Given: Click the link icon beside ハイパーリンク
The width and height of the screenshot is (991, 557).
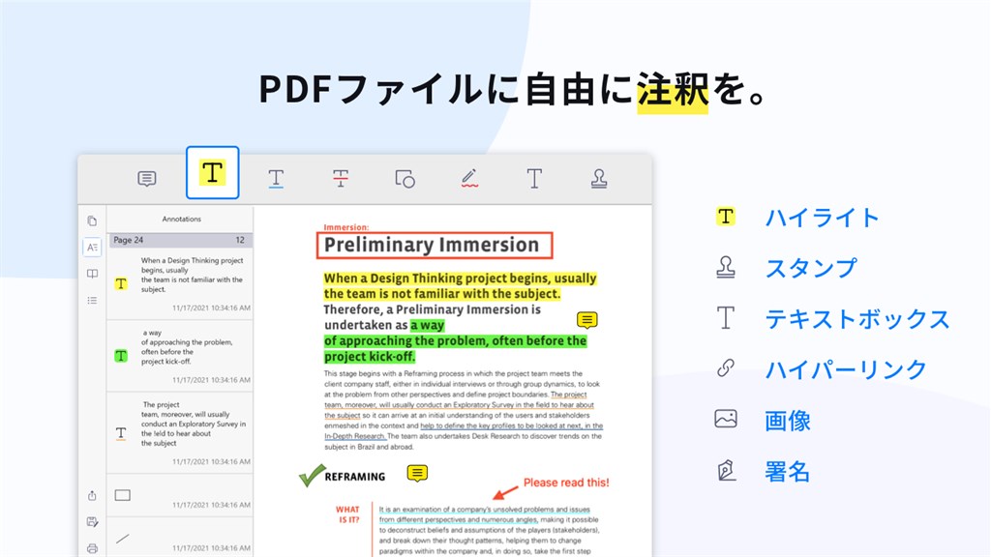Looking at the screenshot, I should pos(726,367).
